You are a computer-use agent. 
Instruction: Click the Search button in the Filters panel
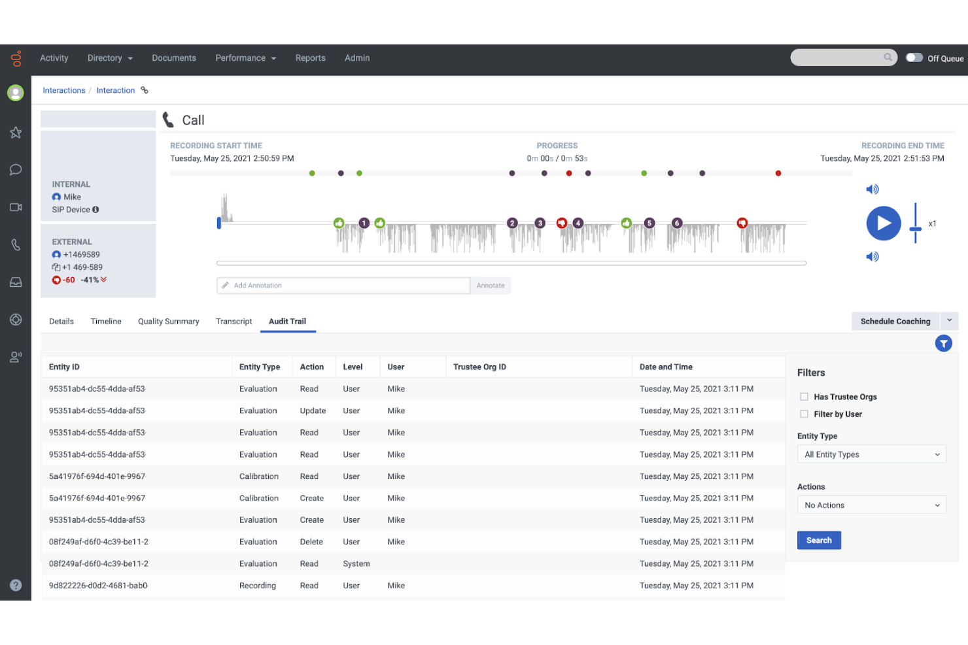click(x=819, y=540)
